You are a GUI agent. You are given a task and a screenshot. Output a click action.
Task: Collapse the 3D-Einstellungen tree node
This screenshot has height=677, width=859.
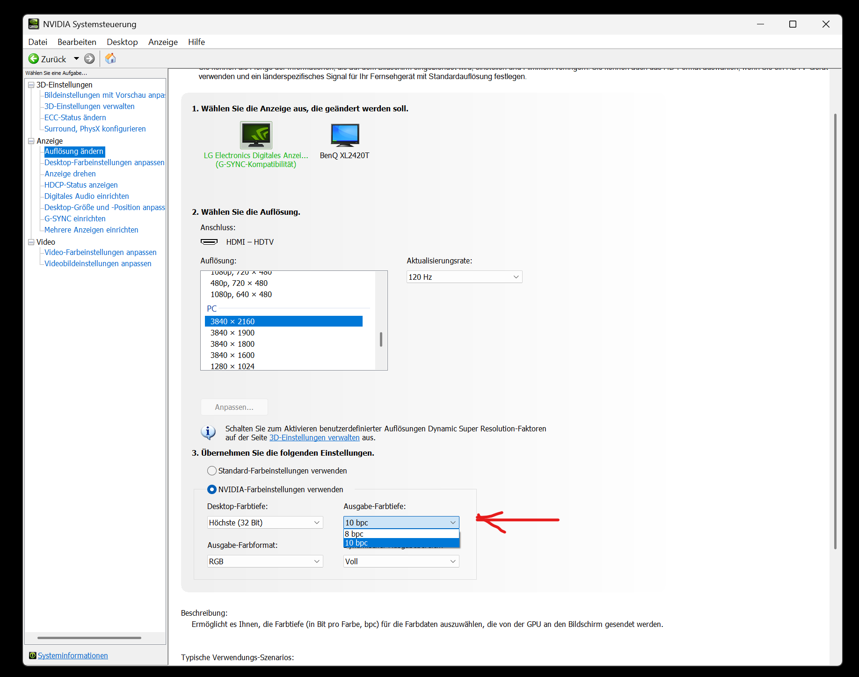click(x=31, y=85)
